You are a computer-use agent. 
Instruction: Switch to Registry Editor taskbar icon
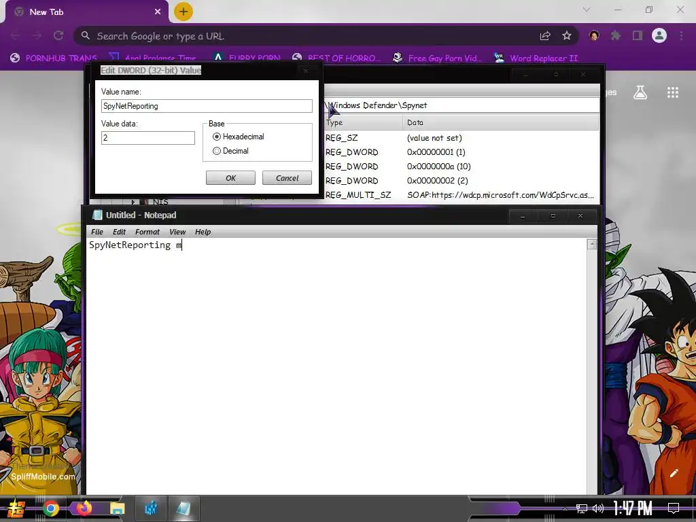click(x=150, y=508)
